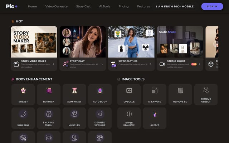Open the Hyper Realistic tool
The image size is (229, 143).
tap(129, 118)
